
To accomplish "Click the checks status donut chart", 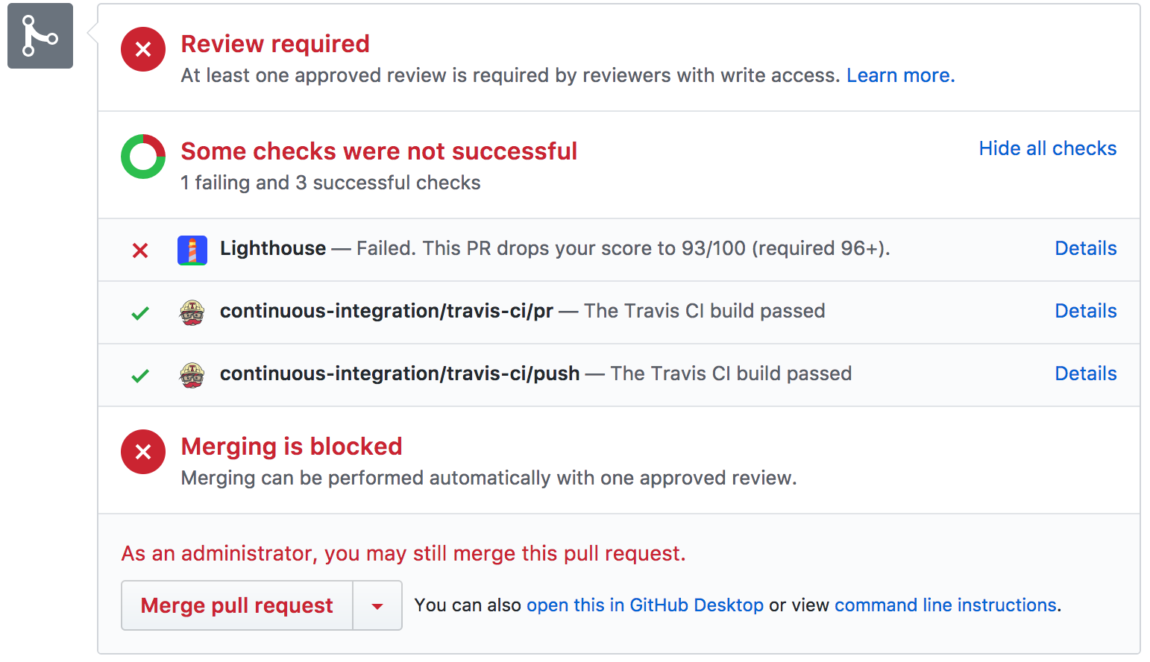I will pyautogui.click(x=142, y=157).
